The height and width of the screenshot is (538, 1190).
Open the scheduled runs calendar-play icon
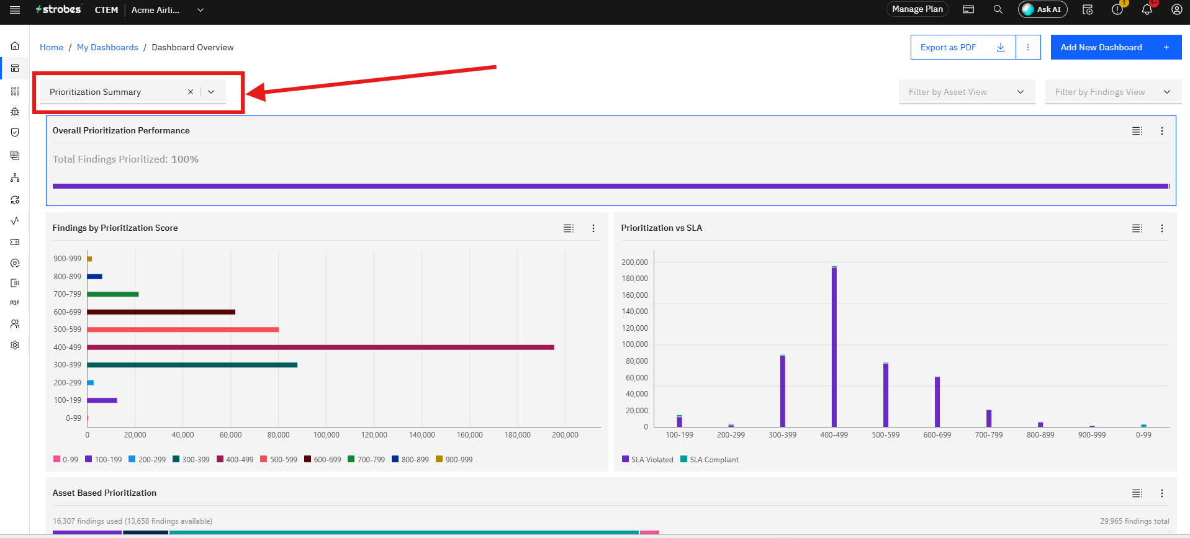pyautogui.click(x=1088, y=9)
